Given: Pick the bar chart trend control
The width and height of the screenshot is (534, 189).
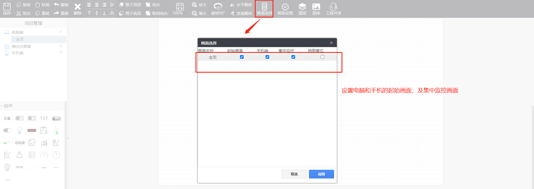Looking at the screenshot, I should [x=44, y=143].
